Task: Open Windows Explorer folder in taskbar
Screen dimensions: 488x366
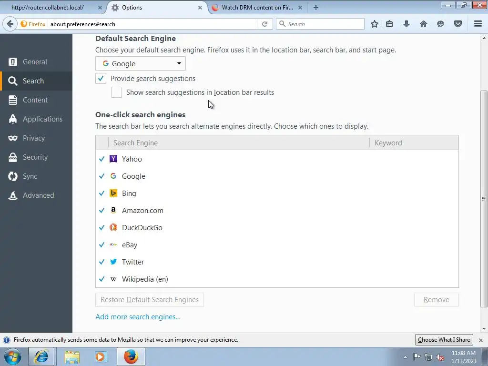Action: pyautogui.click(x=72, y=356)
